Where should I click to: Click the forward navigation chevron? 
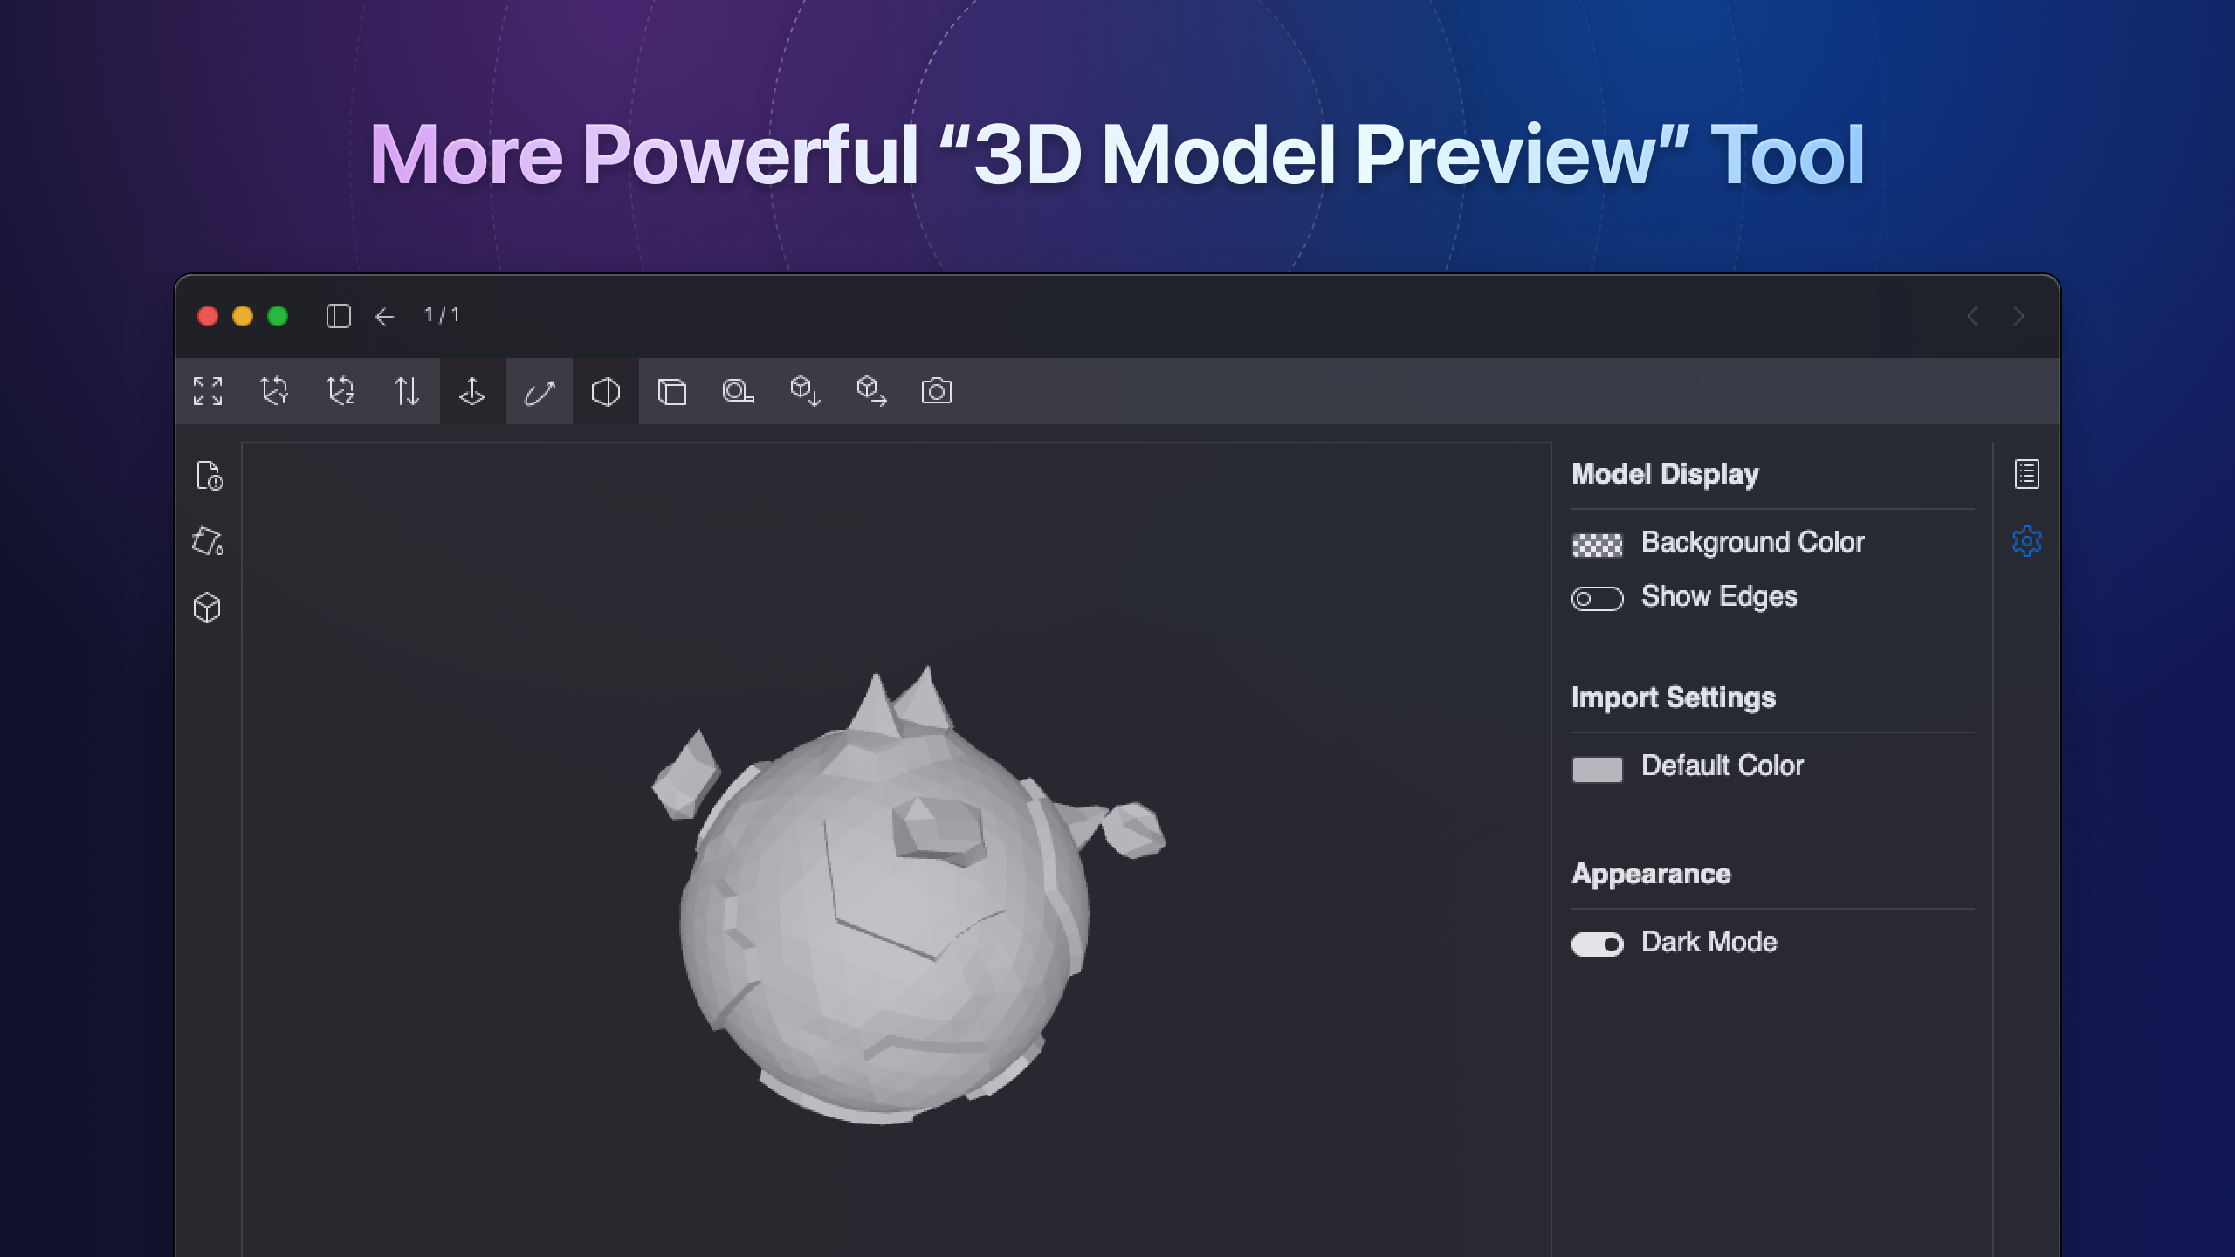click(x=2018, y=316)
